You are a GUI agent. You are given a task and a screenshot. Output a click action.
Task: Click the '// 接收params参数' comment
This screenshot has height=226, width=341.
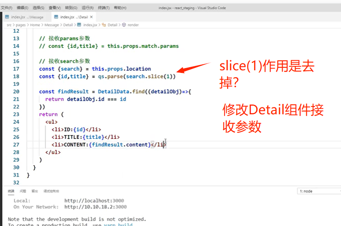64,38
